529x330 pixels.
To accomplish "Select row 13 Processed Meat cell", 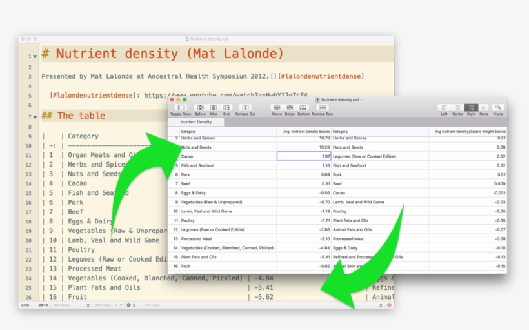I will (228, 238).
